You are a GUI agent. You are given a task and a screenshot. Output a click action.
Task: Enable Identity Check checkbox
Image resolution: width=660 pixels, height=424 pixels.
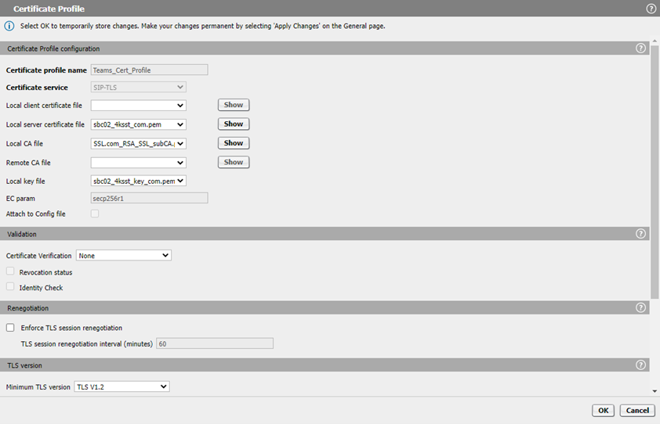10,286
